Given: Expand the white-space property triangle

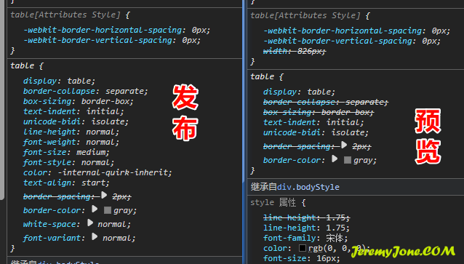Looking at the screenshot, I should click(x=90, y=223).
